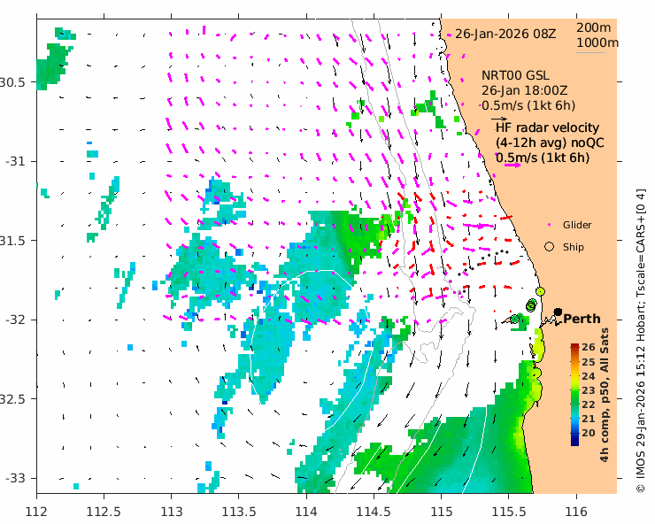Click the bold 0.5m/s text under noQC

pyautogui.click(x=543, y=158)
